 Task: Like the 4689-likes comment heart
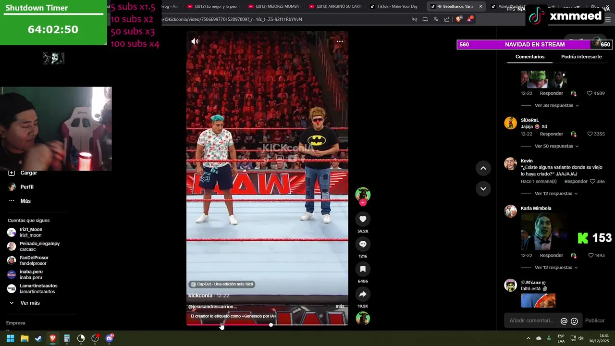[590, 93]
